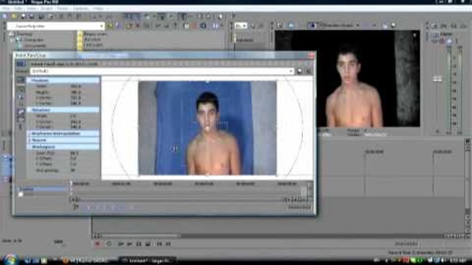Toggle Pan/Crop Size About Center icon
Image resolution: width=472 pixels, height=265 pixels.
coord(20,119)
